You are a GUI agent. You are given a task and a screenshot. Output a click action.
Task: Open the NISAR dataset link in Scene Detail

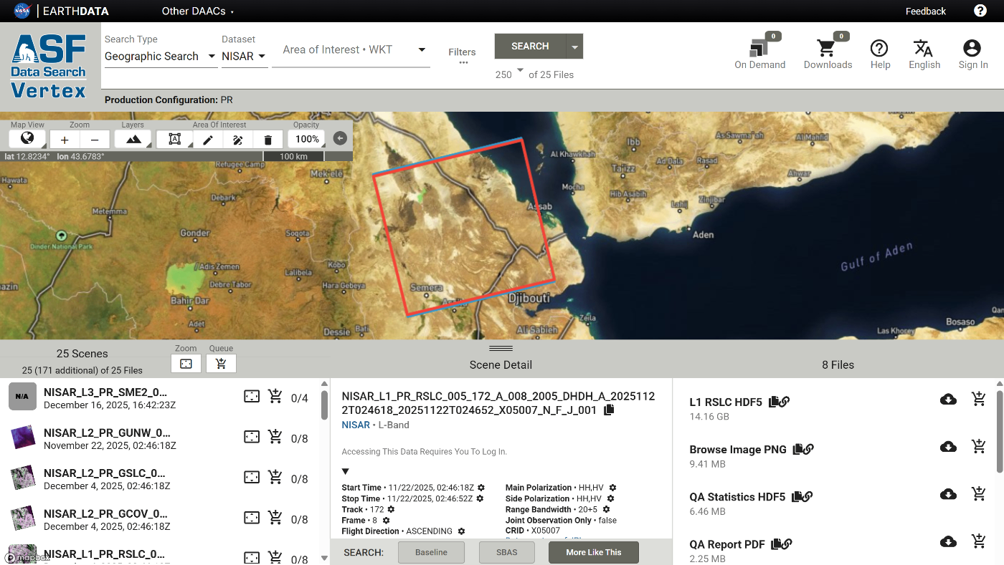[x=356, y=425]
